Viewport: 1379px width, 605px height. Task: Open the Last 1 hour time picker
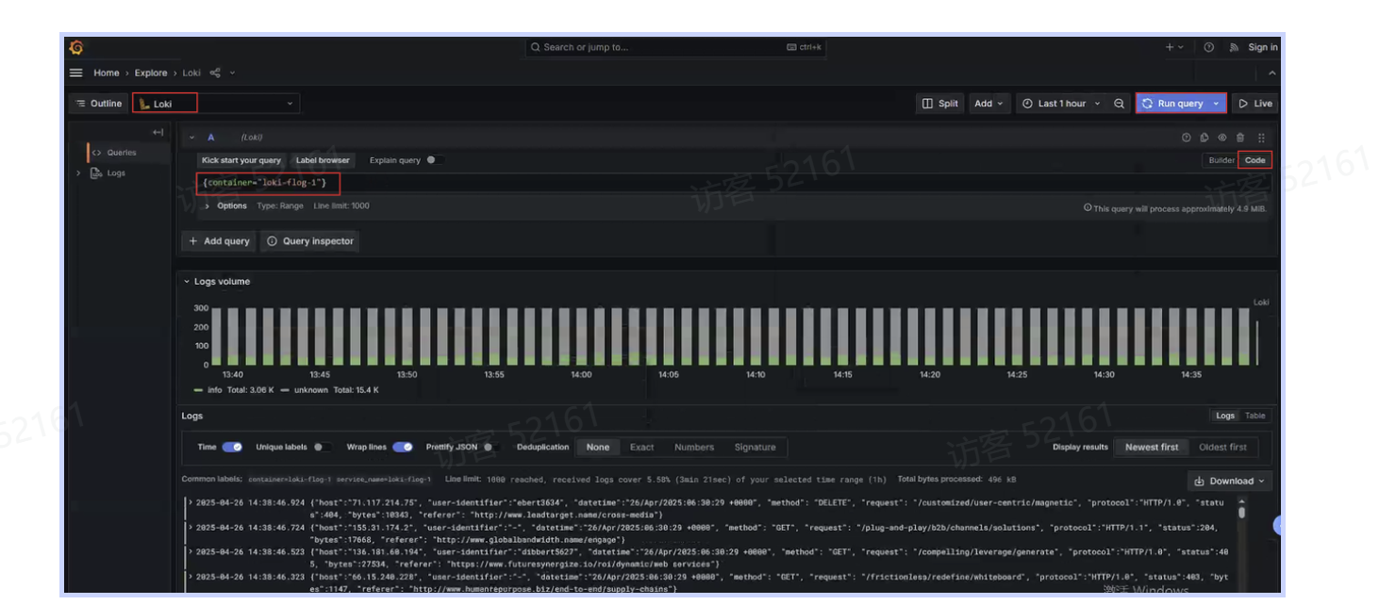1061,104
